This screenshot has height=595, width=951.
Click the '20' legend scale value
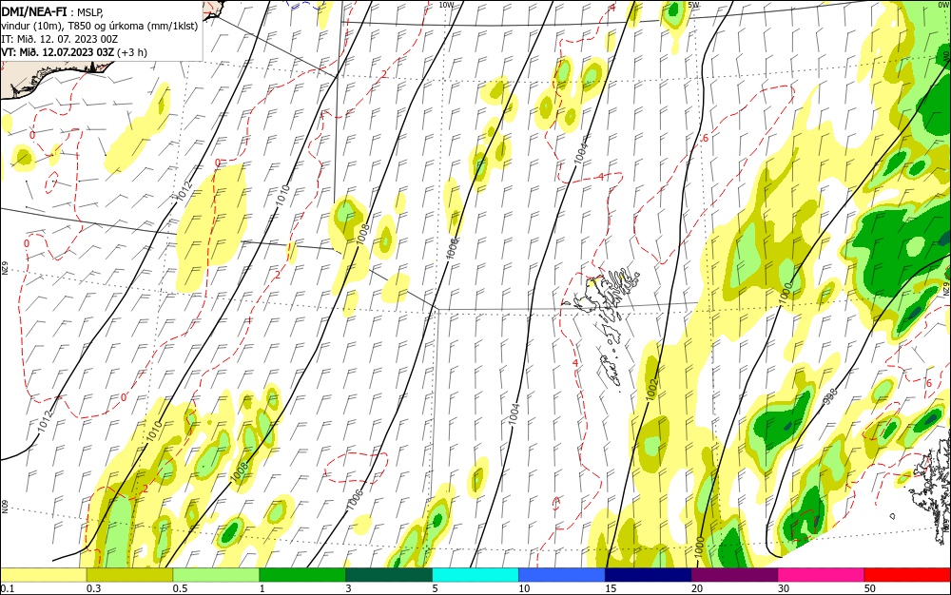coord(697,589)
